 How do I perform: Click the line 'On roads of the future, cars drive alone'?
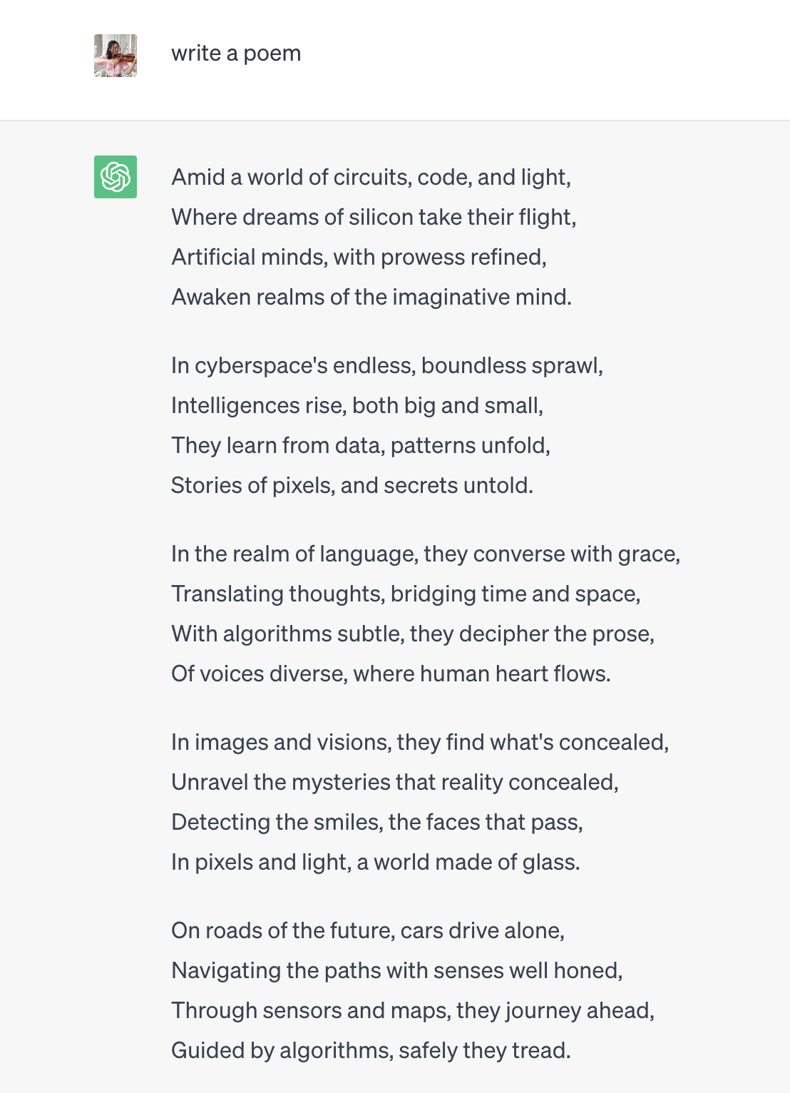pos(368,930)
